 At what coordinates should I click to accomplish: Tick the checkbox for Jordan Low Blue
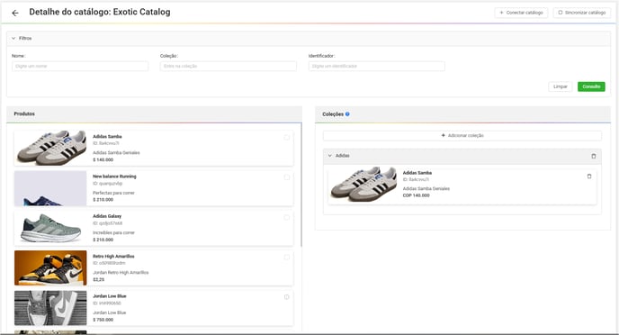click(287, 297)
